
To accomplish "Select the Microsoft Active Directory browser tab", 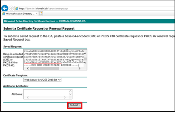I will click(x=20, y=14).
